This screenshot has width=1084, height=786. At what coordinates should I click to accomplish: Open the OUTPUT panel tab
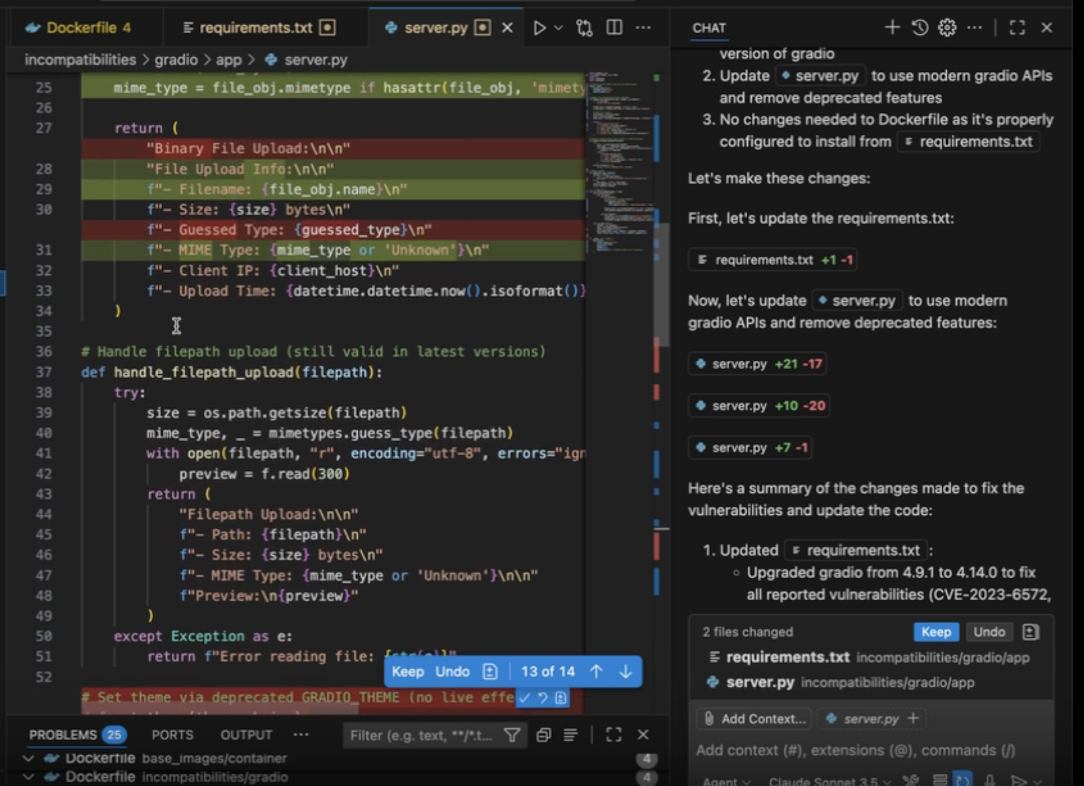(246, 735)
